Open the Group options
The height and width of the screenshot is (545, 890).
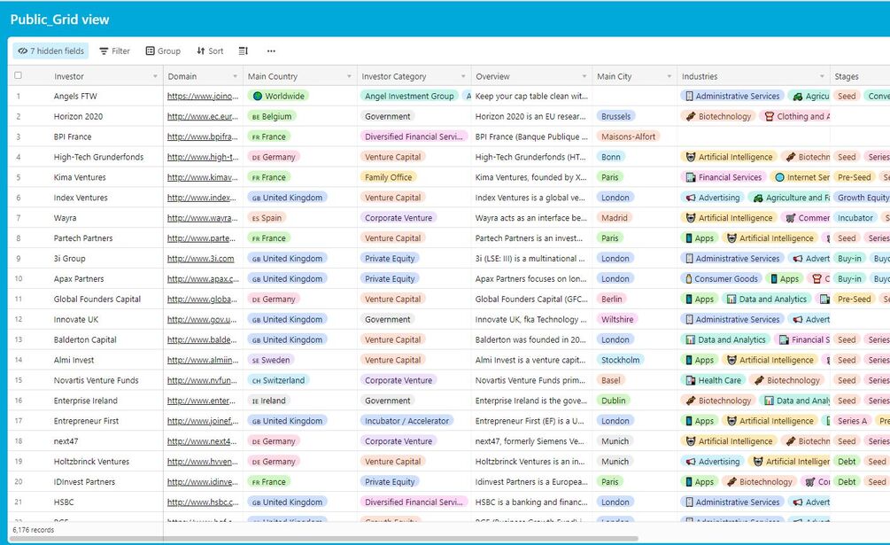163,51
